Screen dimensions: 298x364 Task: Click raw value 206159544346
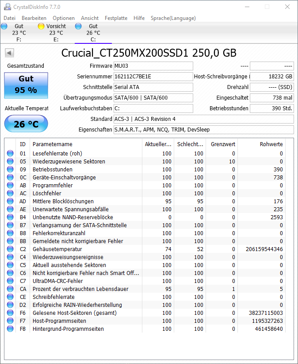264,249
